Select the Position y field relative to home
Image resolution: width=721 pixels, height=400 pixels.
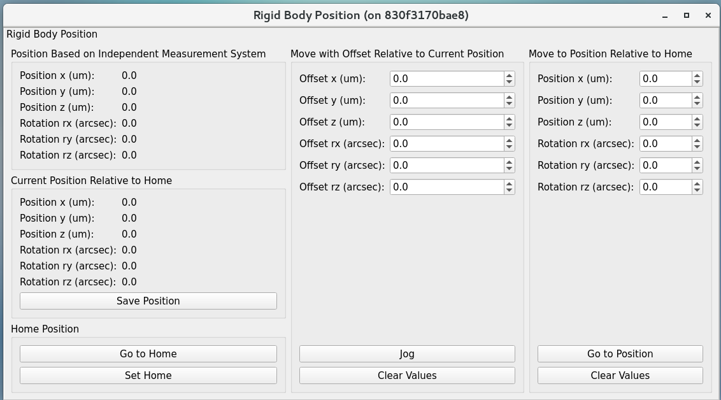(665, 100)
